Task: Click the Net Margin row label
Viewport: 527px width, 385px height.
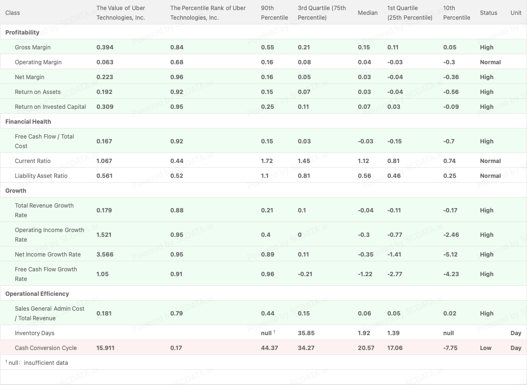Action: click(x=30, y=77)
